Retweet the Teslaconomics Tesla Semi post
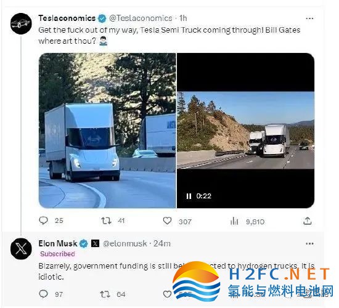 click(x=106, y=221)
